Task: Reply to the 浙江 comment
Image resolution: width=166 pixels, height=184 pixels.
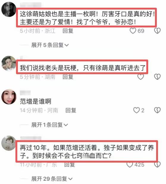Action: [x=68, y=31]
